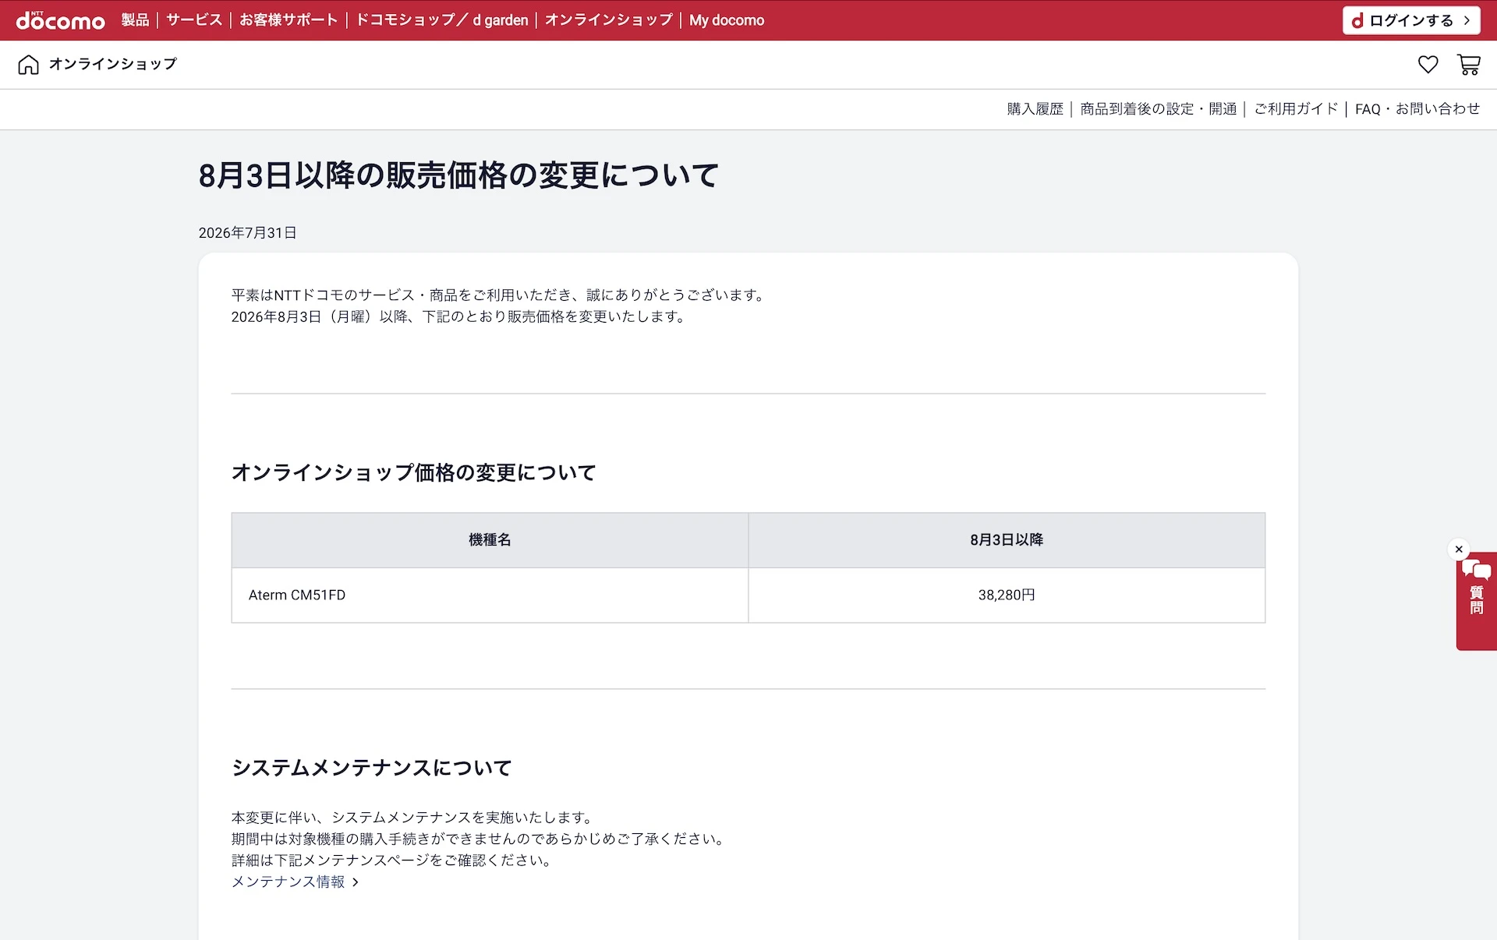This screenshot has width=1497, height=940.
Task: Open the サービス menu
Action: point(194,20)
